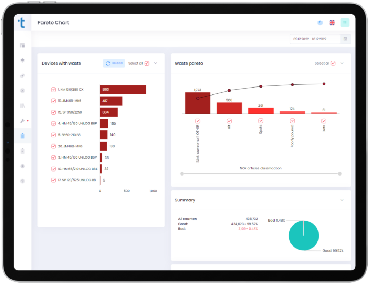369x284 pixels.
Task: Click the UK flag language icon
Action: (x=332, y=23)
